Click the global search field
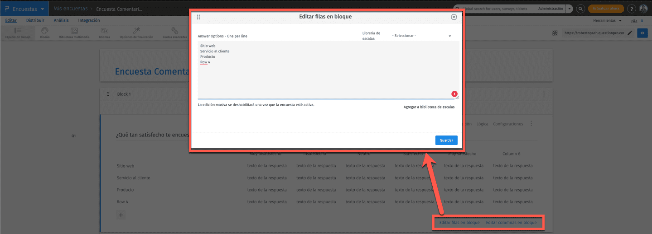 [x=494, y=9]
